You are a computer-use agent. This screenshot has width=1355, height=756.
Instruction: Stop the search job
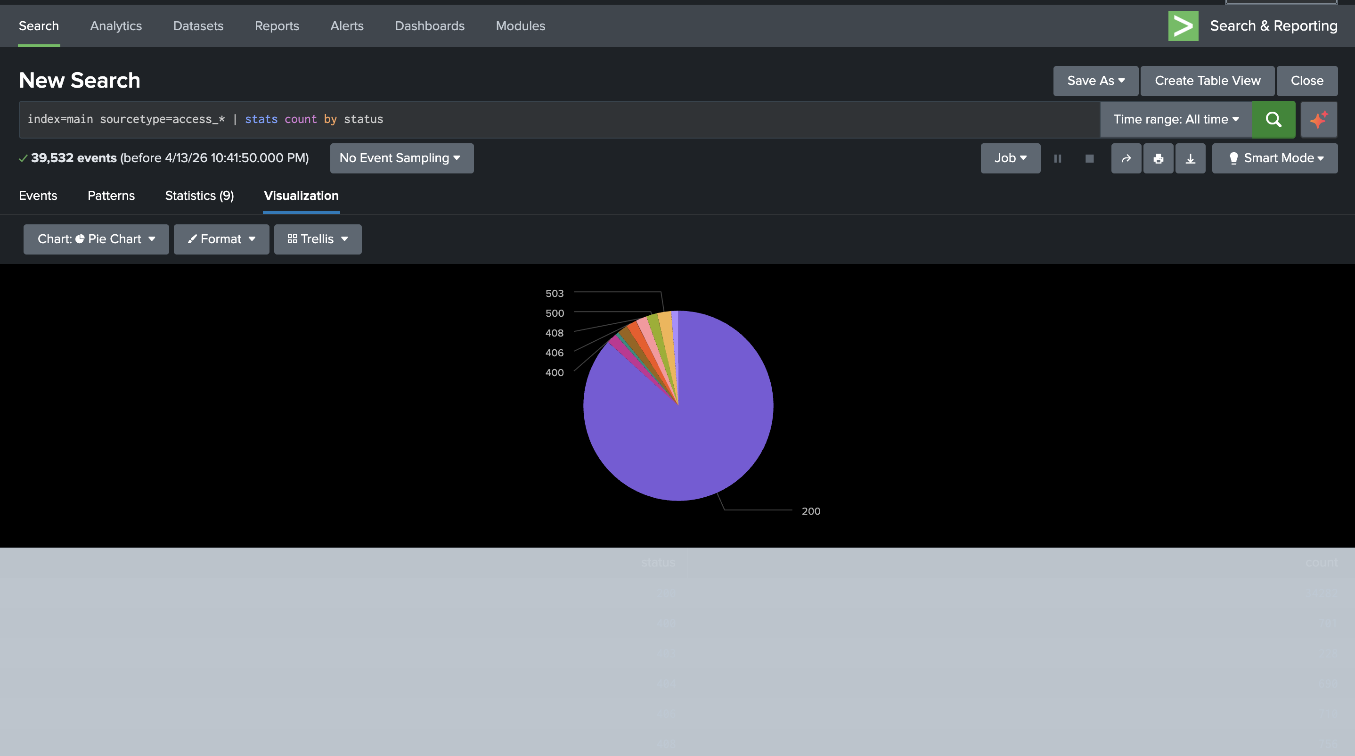(x=1089, y=158)
